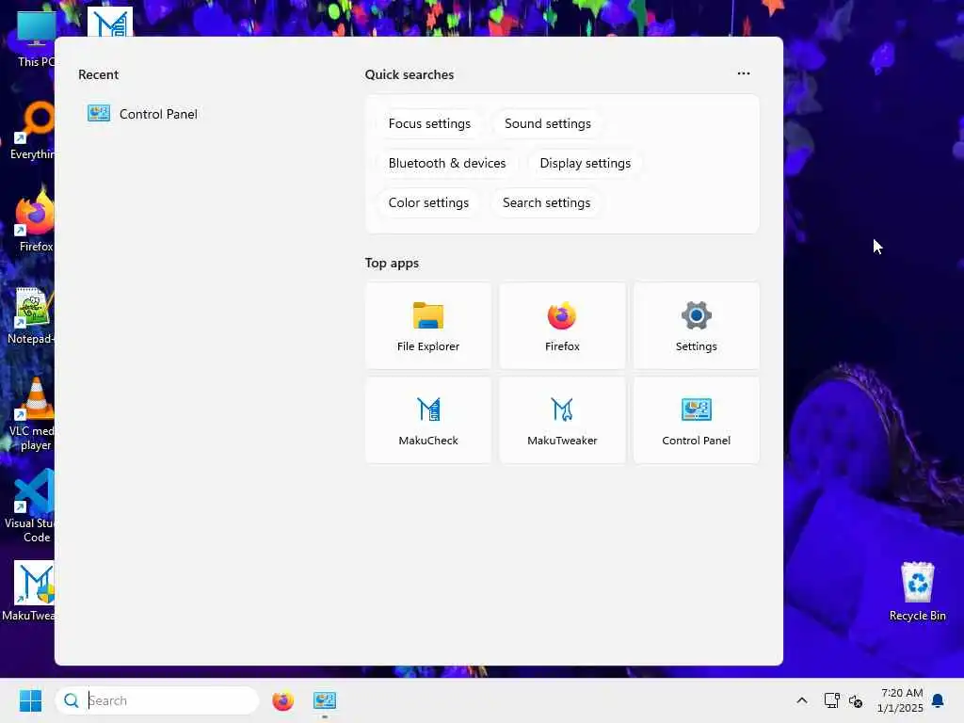This screenshot has width=964, height=723.
Task: Open the notifications bell icon
Action: tap(938, 700)
